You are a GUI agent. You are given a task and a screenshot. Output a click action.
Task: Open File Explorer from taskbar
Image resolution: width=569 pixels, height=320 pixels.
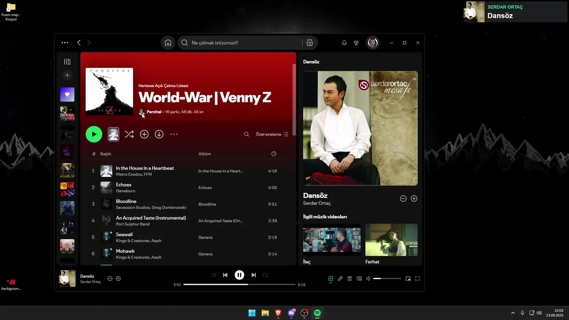coord(265,313)
